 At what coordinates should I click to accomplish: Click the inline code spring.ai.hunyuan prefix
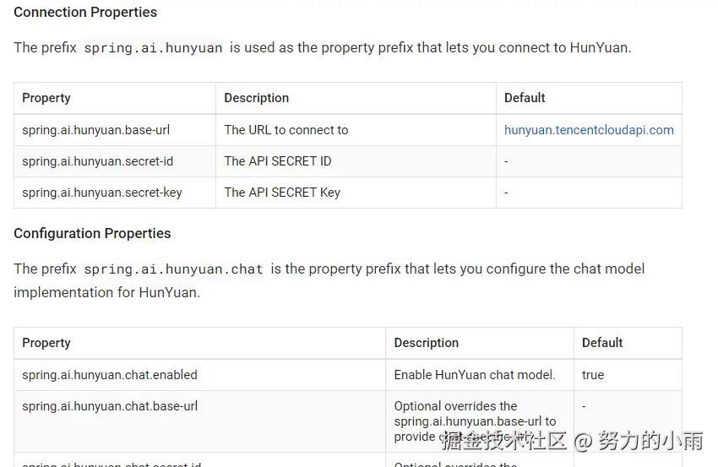[153, 48]
